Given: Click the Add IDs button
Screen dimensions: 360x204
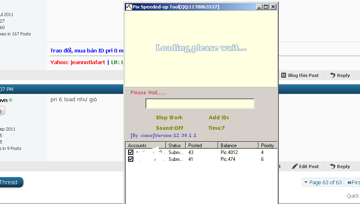Looking at the screenshot, I should click(x=219, y=118).
